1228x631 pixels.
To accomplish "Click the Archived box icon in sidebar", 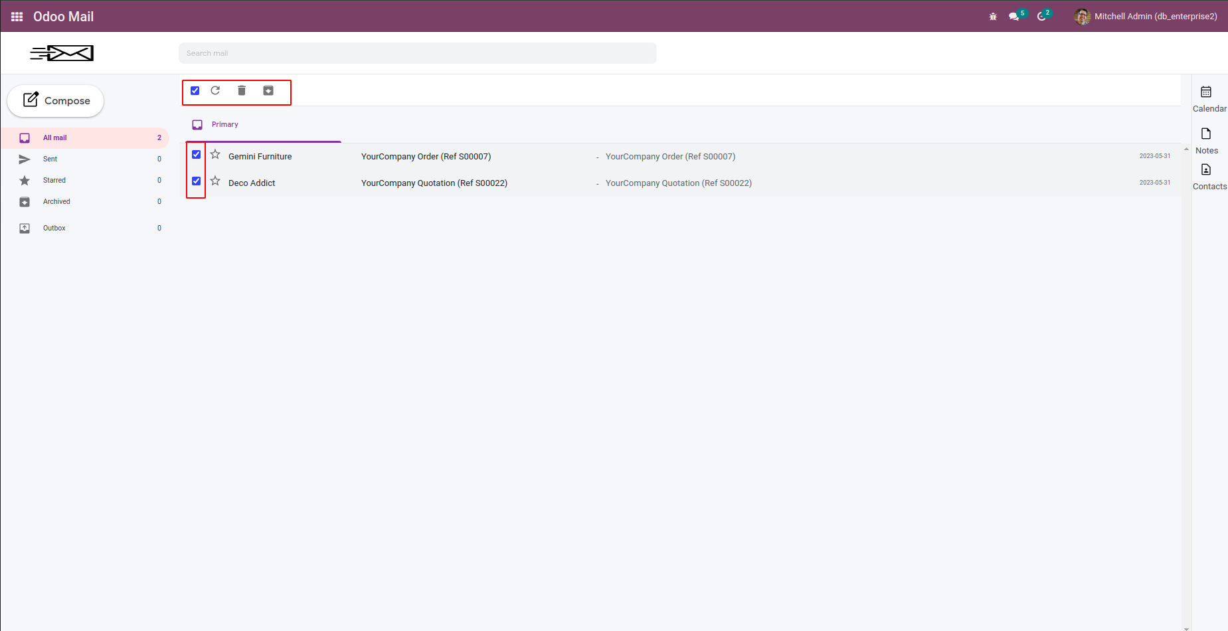I will [x=25, y=202].
